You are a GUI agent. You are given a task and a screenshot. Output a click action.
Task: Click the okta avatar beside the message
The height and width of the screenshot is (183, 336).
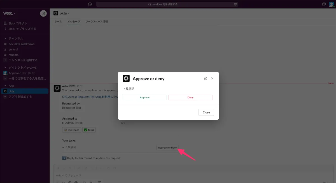coord(57,88)
